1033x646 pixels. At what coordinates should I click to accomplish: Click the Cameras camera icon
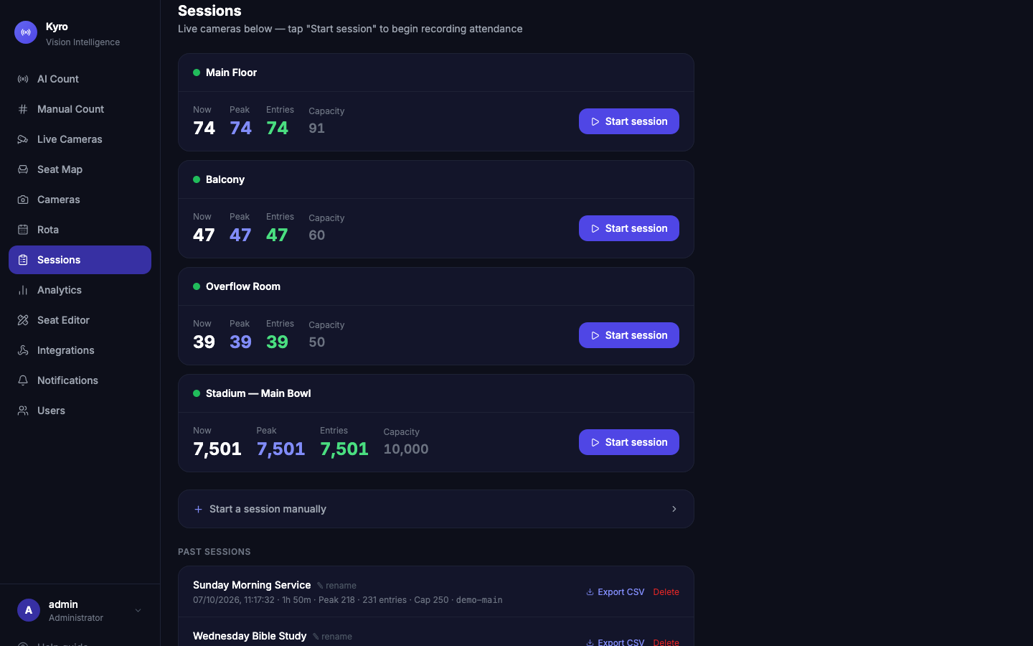23,200
